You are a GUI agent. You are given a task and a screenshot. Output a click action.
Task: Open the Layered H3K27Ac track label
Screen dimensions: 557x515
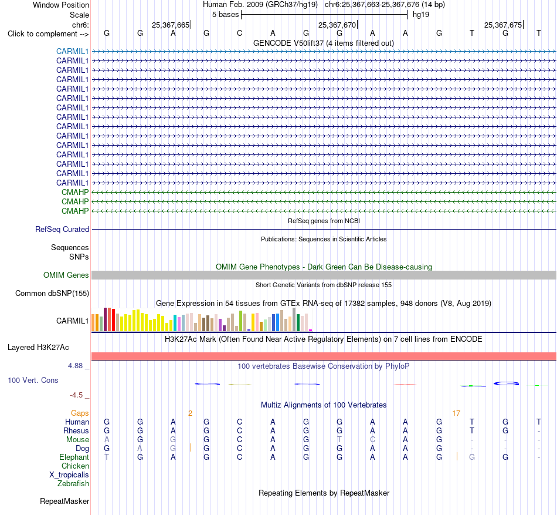(x=38, y=348)
